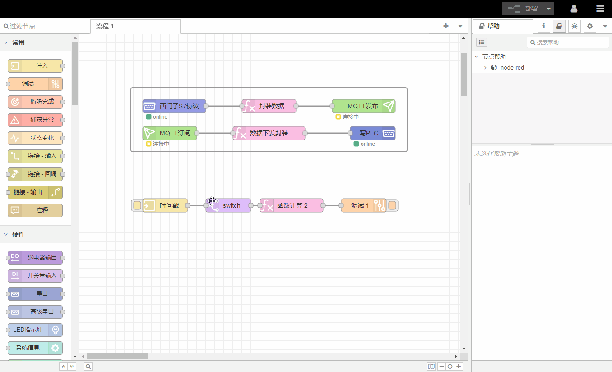This screenshot has height=372, width=612.
Task: Toggle the navigator map view
Action: pyautogui.click(x=431, y=367)
